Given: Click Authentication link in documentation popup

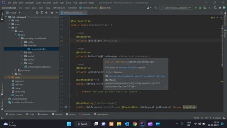Looking at the screenshot, I should [128, 68].
